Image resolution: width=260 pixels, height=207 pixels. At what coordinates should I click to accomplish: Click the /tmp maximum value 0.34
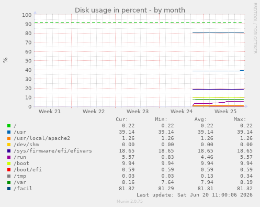[x=246, y=176]
